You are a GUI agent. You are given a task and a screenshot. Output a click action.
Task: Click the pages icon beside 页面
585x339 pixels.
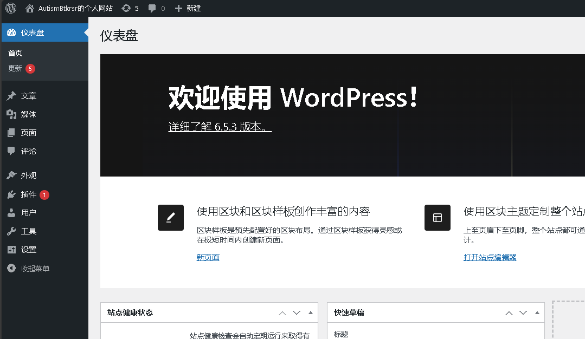pos(11,133)
